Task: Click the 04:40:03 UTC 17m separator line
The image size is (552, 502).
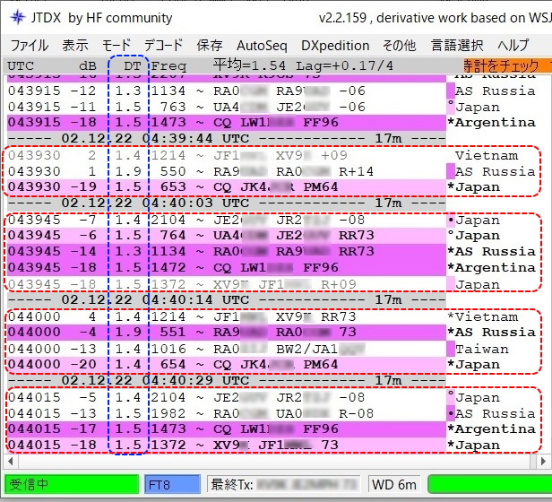Action: pyautogui.click(x=227, y=203)
